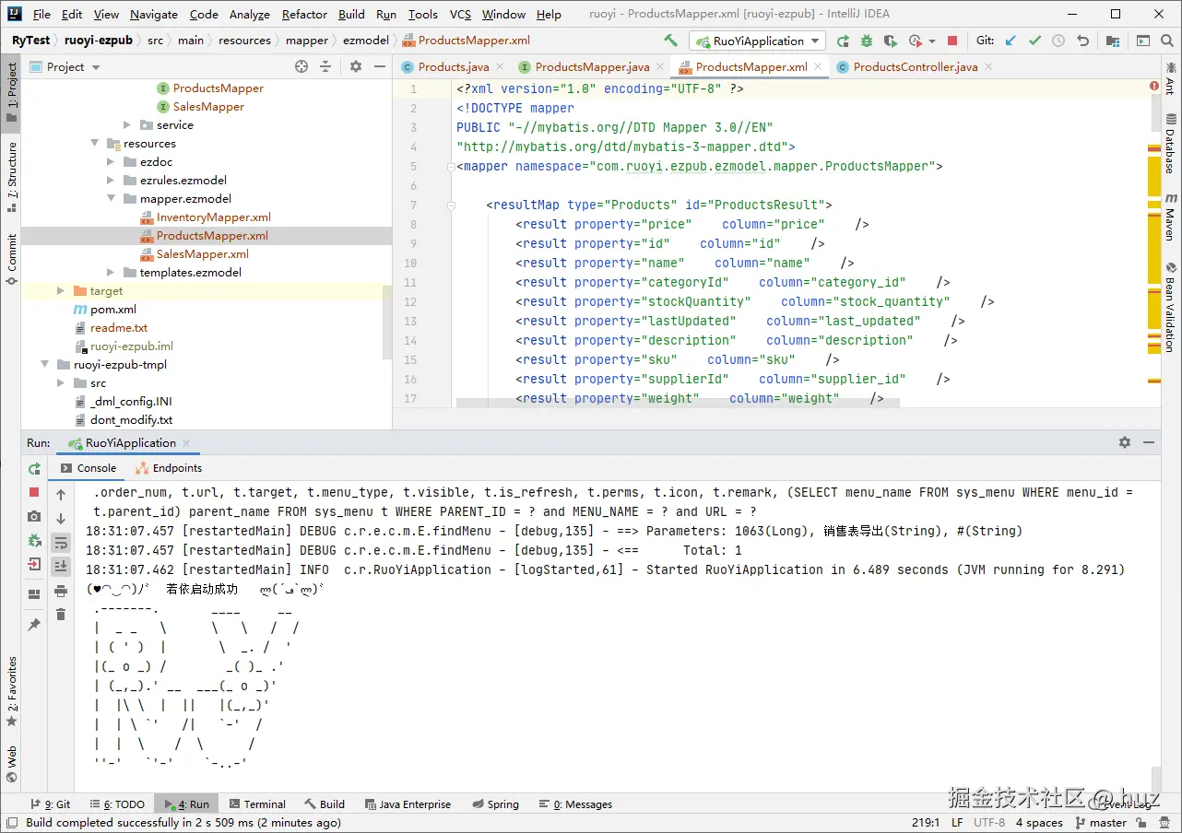Expand the target folder in project tree
Image resolution: width=1182 pixels, height=833 pixels.
click(61, 291)
